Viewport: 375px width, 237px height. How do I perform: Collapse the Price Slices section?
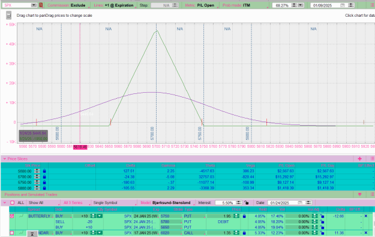[x=5, y=159]
